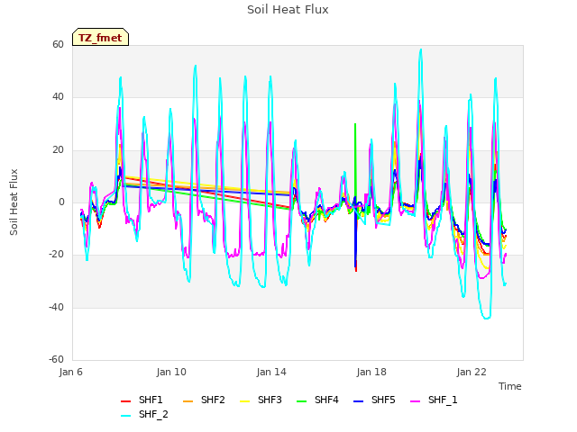This screenshot has width=577, height=432.
Task: Click the 60 y-axis tick label
Action: point(58,44)
